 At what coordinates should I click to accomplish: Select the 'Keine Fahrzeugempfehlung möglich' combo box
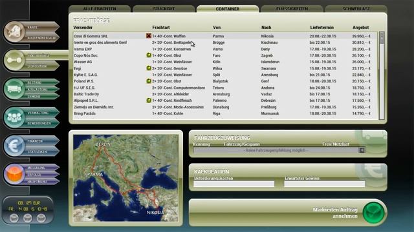pos(279,150)
